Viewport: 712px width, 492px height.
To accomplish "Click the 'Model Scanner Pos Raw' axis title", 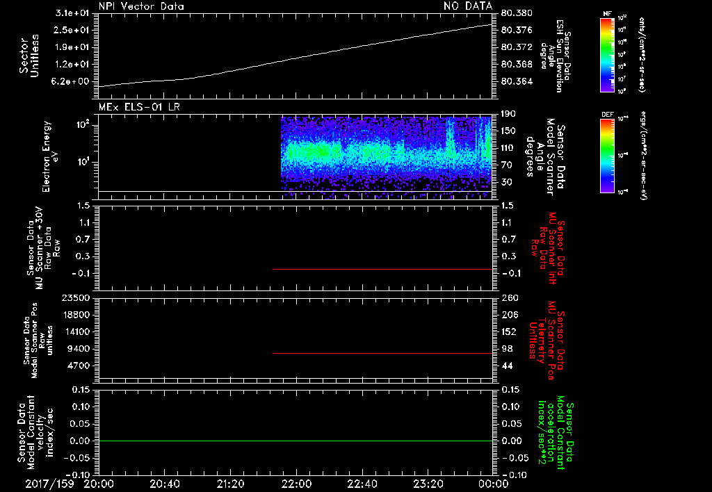I will coord(38,341).
